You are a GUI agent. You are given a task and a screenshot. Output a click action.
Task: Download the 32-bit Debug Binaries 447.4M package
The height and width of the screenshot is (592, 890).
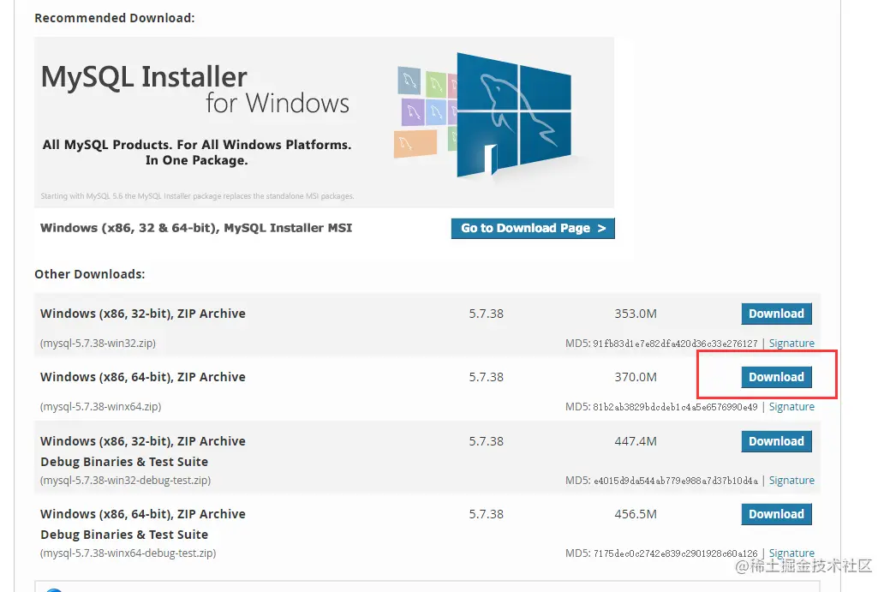776,441
